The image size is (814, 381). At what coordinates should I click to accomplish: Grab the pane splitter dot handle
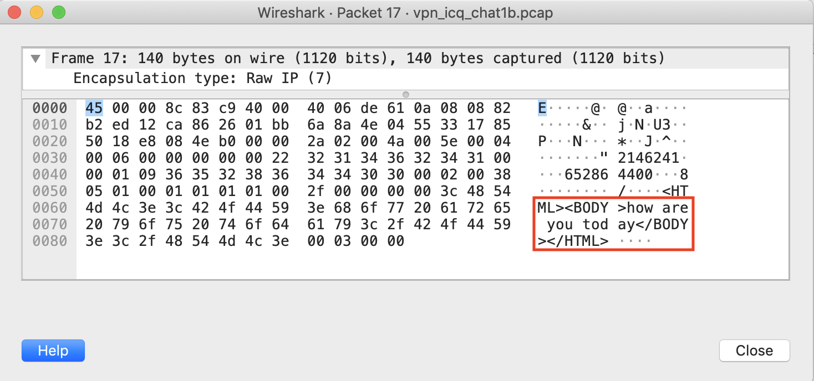406,94
